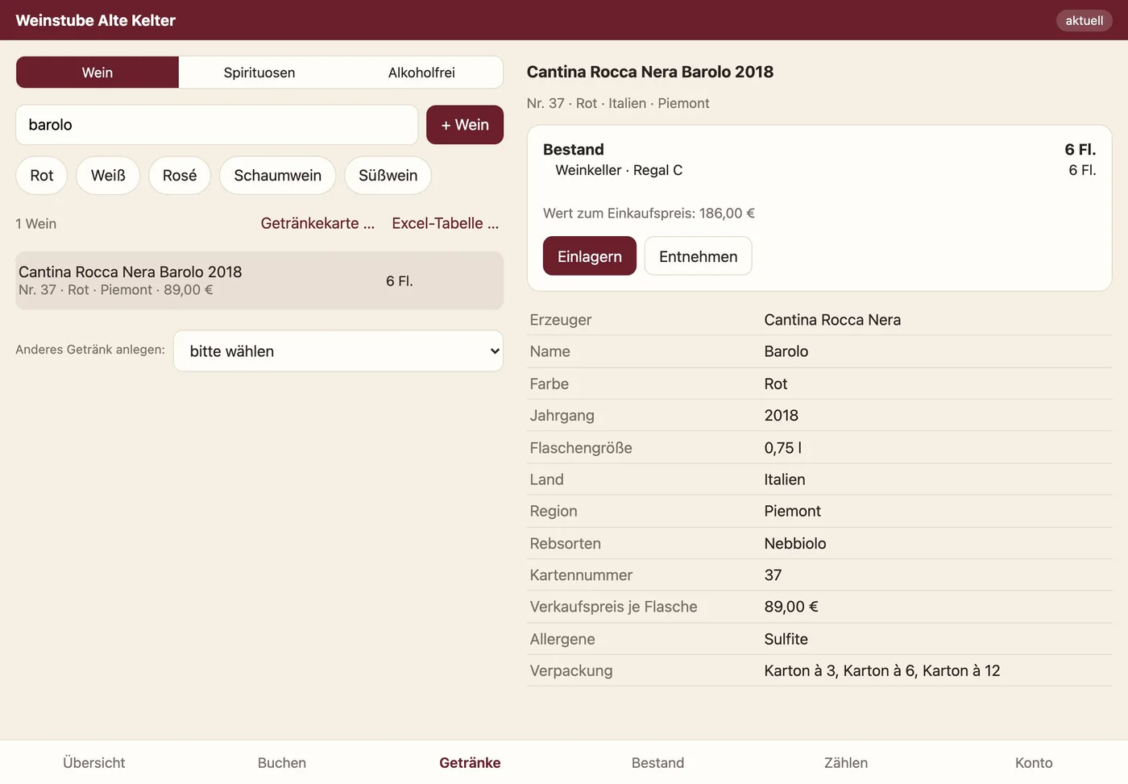Image resolution: width=1128 pixels, height=784 pixels.
Task: Click the '1 Wein' result count
Action: pos(36,224)
